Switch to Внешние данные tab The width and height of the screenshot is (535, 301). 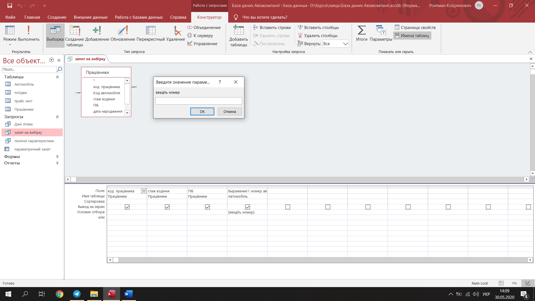(91, 17)
